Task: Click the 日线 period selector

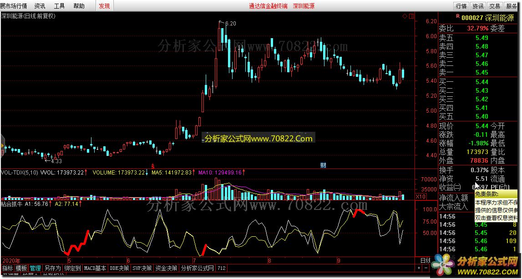Action: pyautogui.click(x=425, y=260)
